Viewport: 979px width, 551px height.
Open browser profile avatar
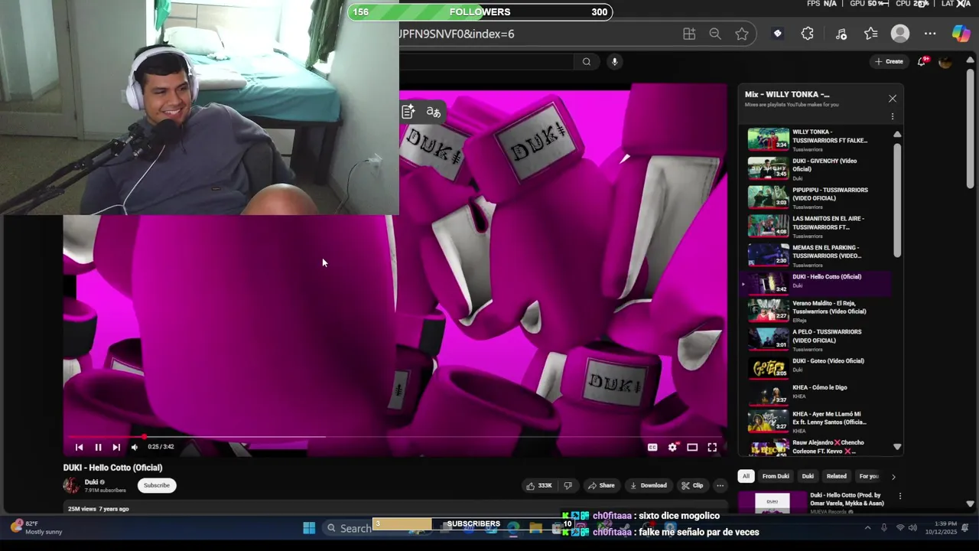(x=900, y=34)
